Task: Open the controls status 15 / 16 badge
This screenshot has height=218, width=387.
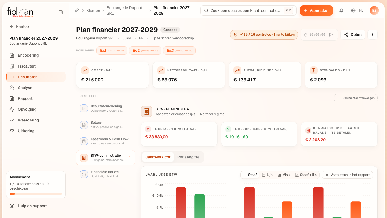Action: pyautogui.click(x=264, y=35)
